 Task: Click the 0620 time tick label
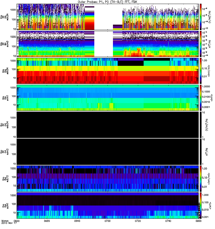pos(47,221)
